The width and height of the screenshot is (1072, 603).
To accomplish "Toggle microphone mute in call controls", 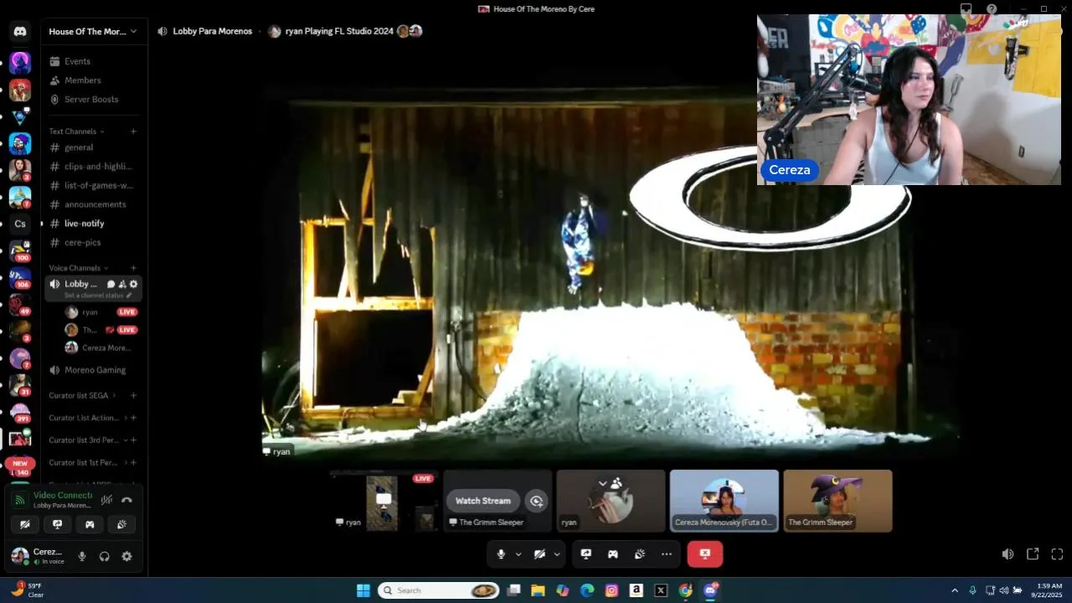I will pyautogui.click(x=501, y=554).
